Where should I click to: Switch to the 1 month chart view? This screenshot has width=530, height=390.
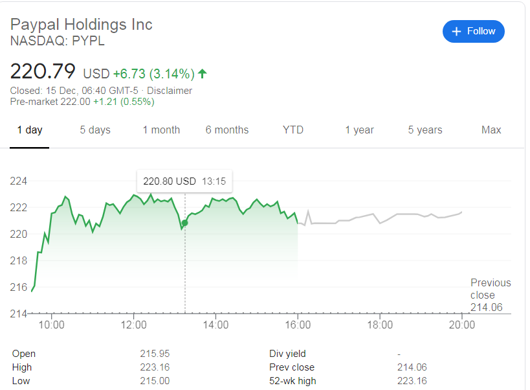tap(160, 130)
